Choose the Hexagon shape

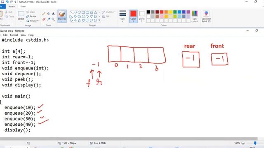(x=83, y=16)
